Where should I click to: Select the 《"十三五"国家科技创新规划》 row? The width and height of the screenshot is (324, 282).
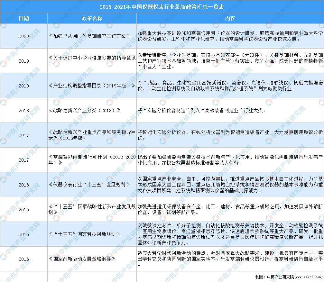pos(90,234)
